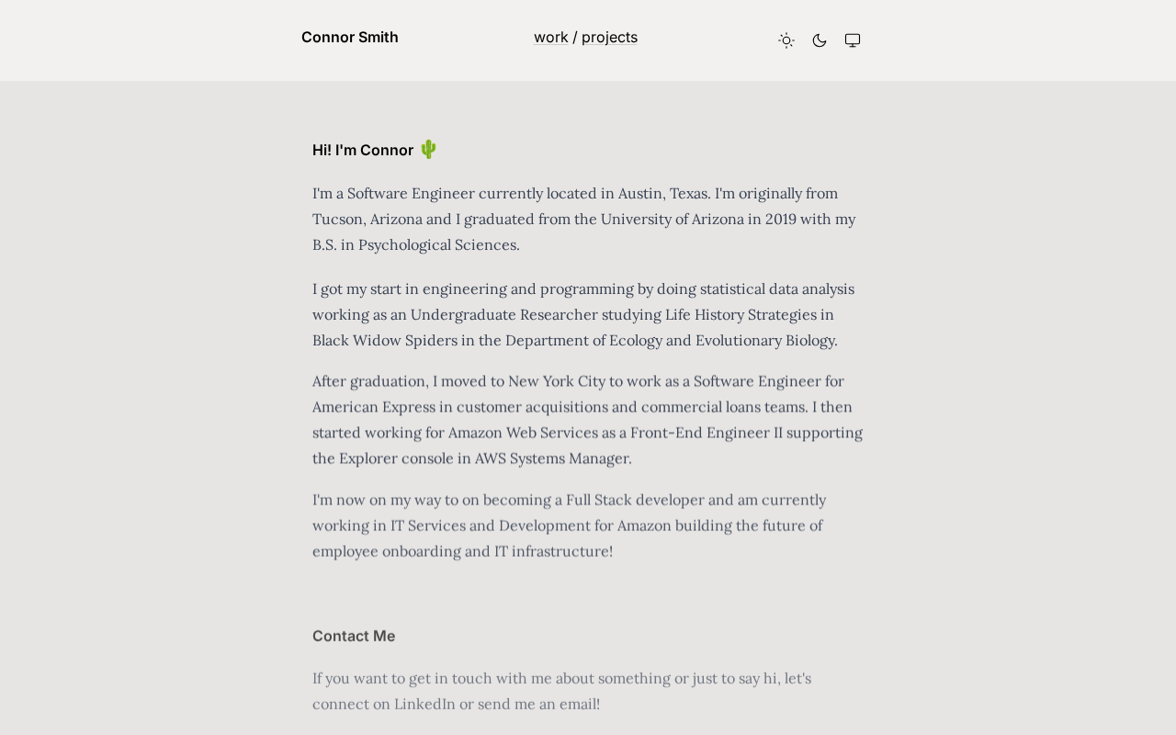Enable dark mode with the moon icon
The width and height of the screenshot is (1176, 735).
[x=820, y=40]
